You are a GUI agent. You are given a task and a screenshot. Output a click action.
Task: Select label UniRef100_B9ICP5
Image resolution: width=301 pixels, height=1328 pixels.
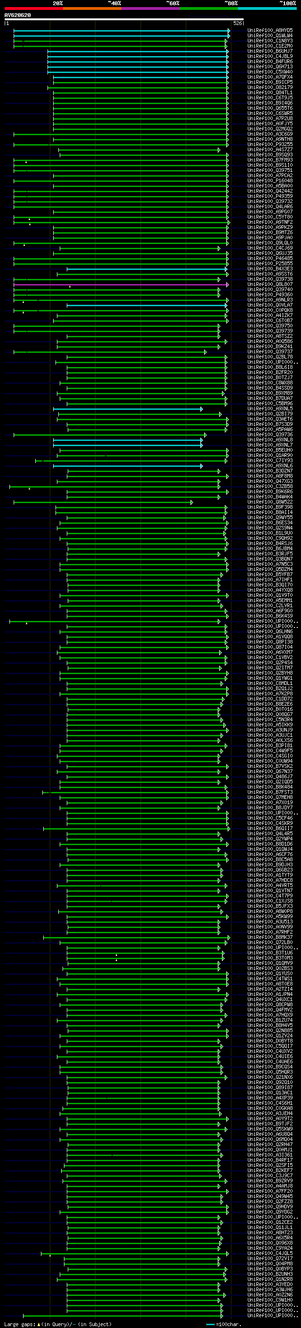point(270,82)
